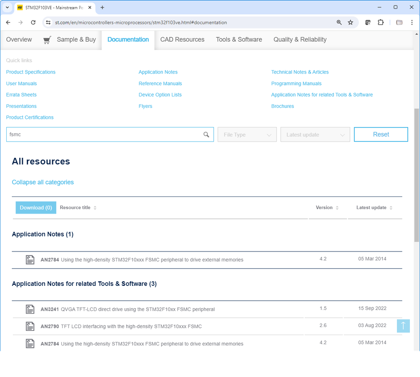Go to Tools & Software tab

point(239,39)
